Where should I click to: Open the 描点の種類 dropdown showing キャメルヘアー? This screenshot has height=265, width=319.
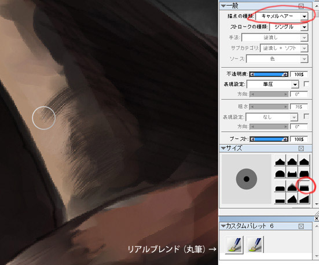(x=282, y=16)
